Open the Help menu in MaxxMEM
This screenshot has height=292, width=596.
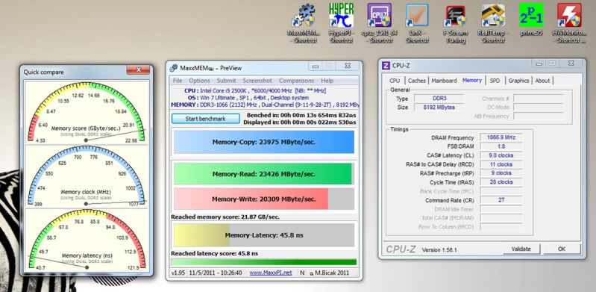pyautogui.click(x=327, y=81)
